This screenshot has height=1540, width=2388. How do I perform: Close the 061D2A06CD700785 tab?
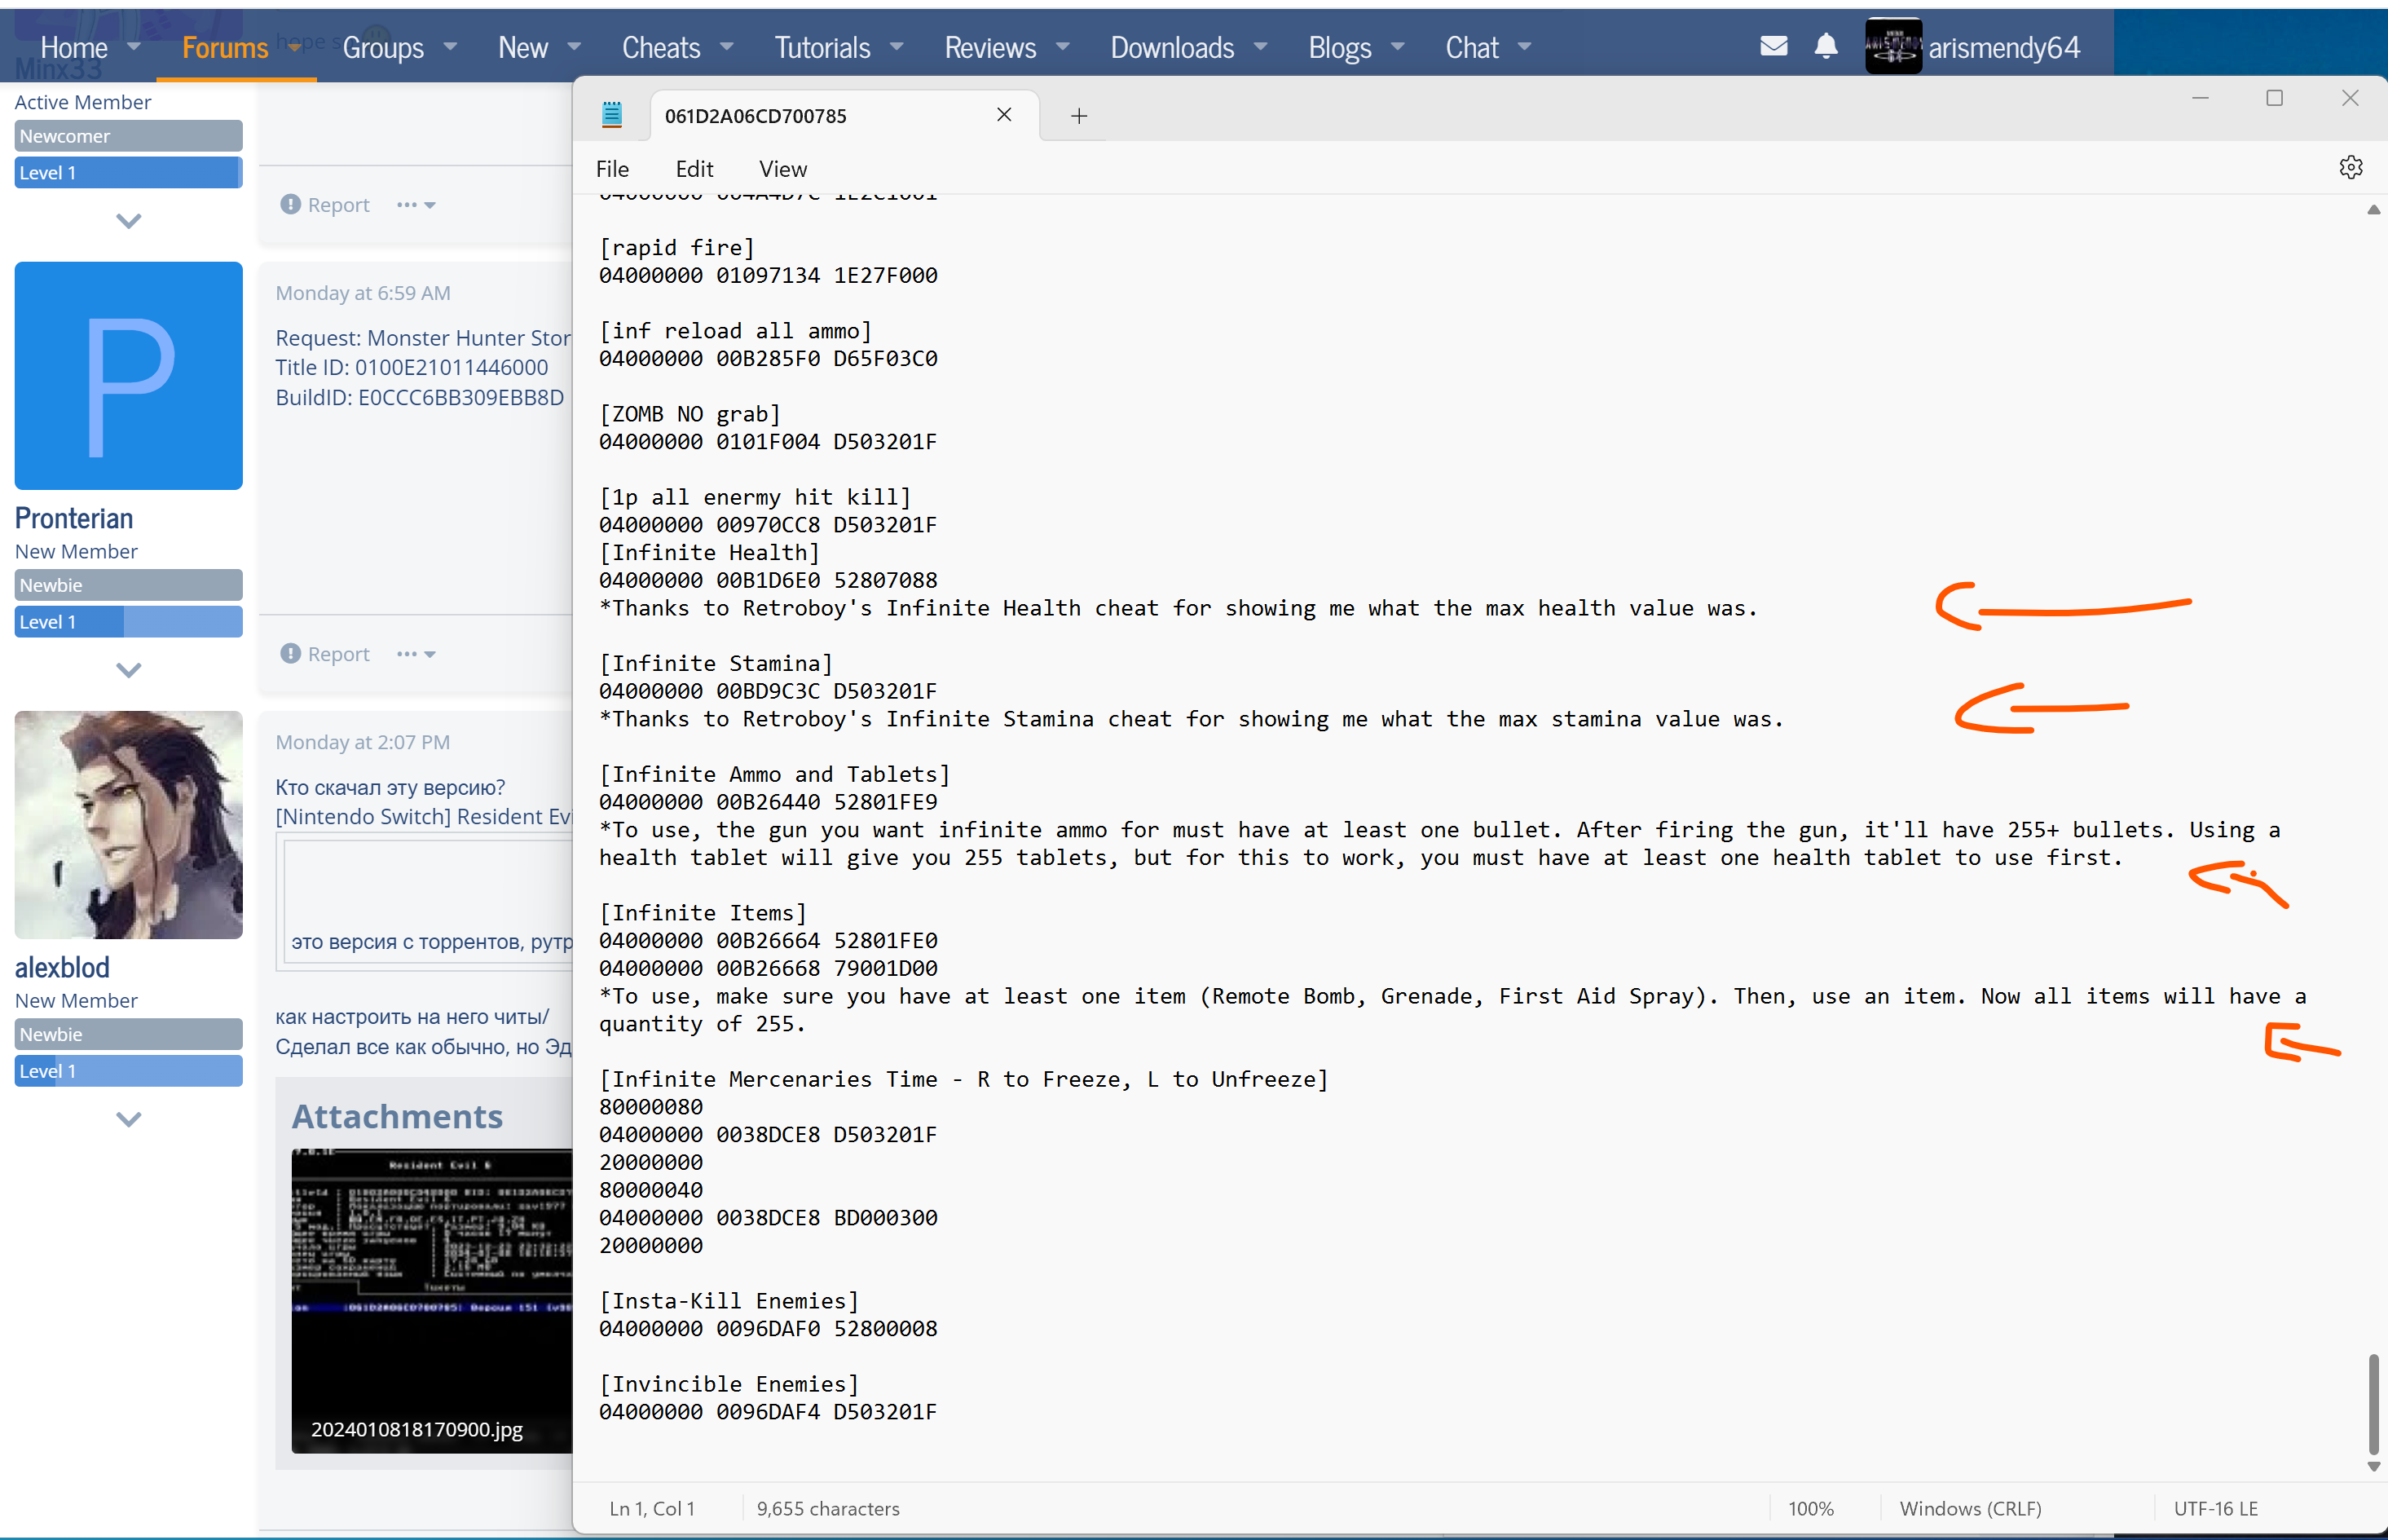click(1003, 115)
